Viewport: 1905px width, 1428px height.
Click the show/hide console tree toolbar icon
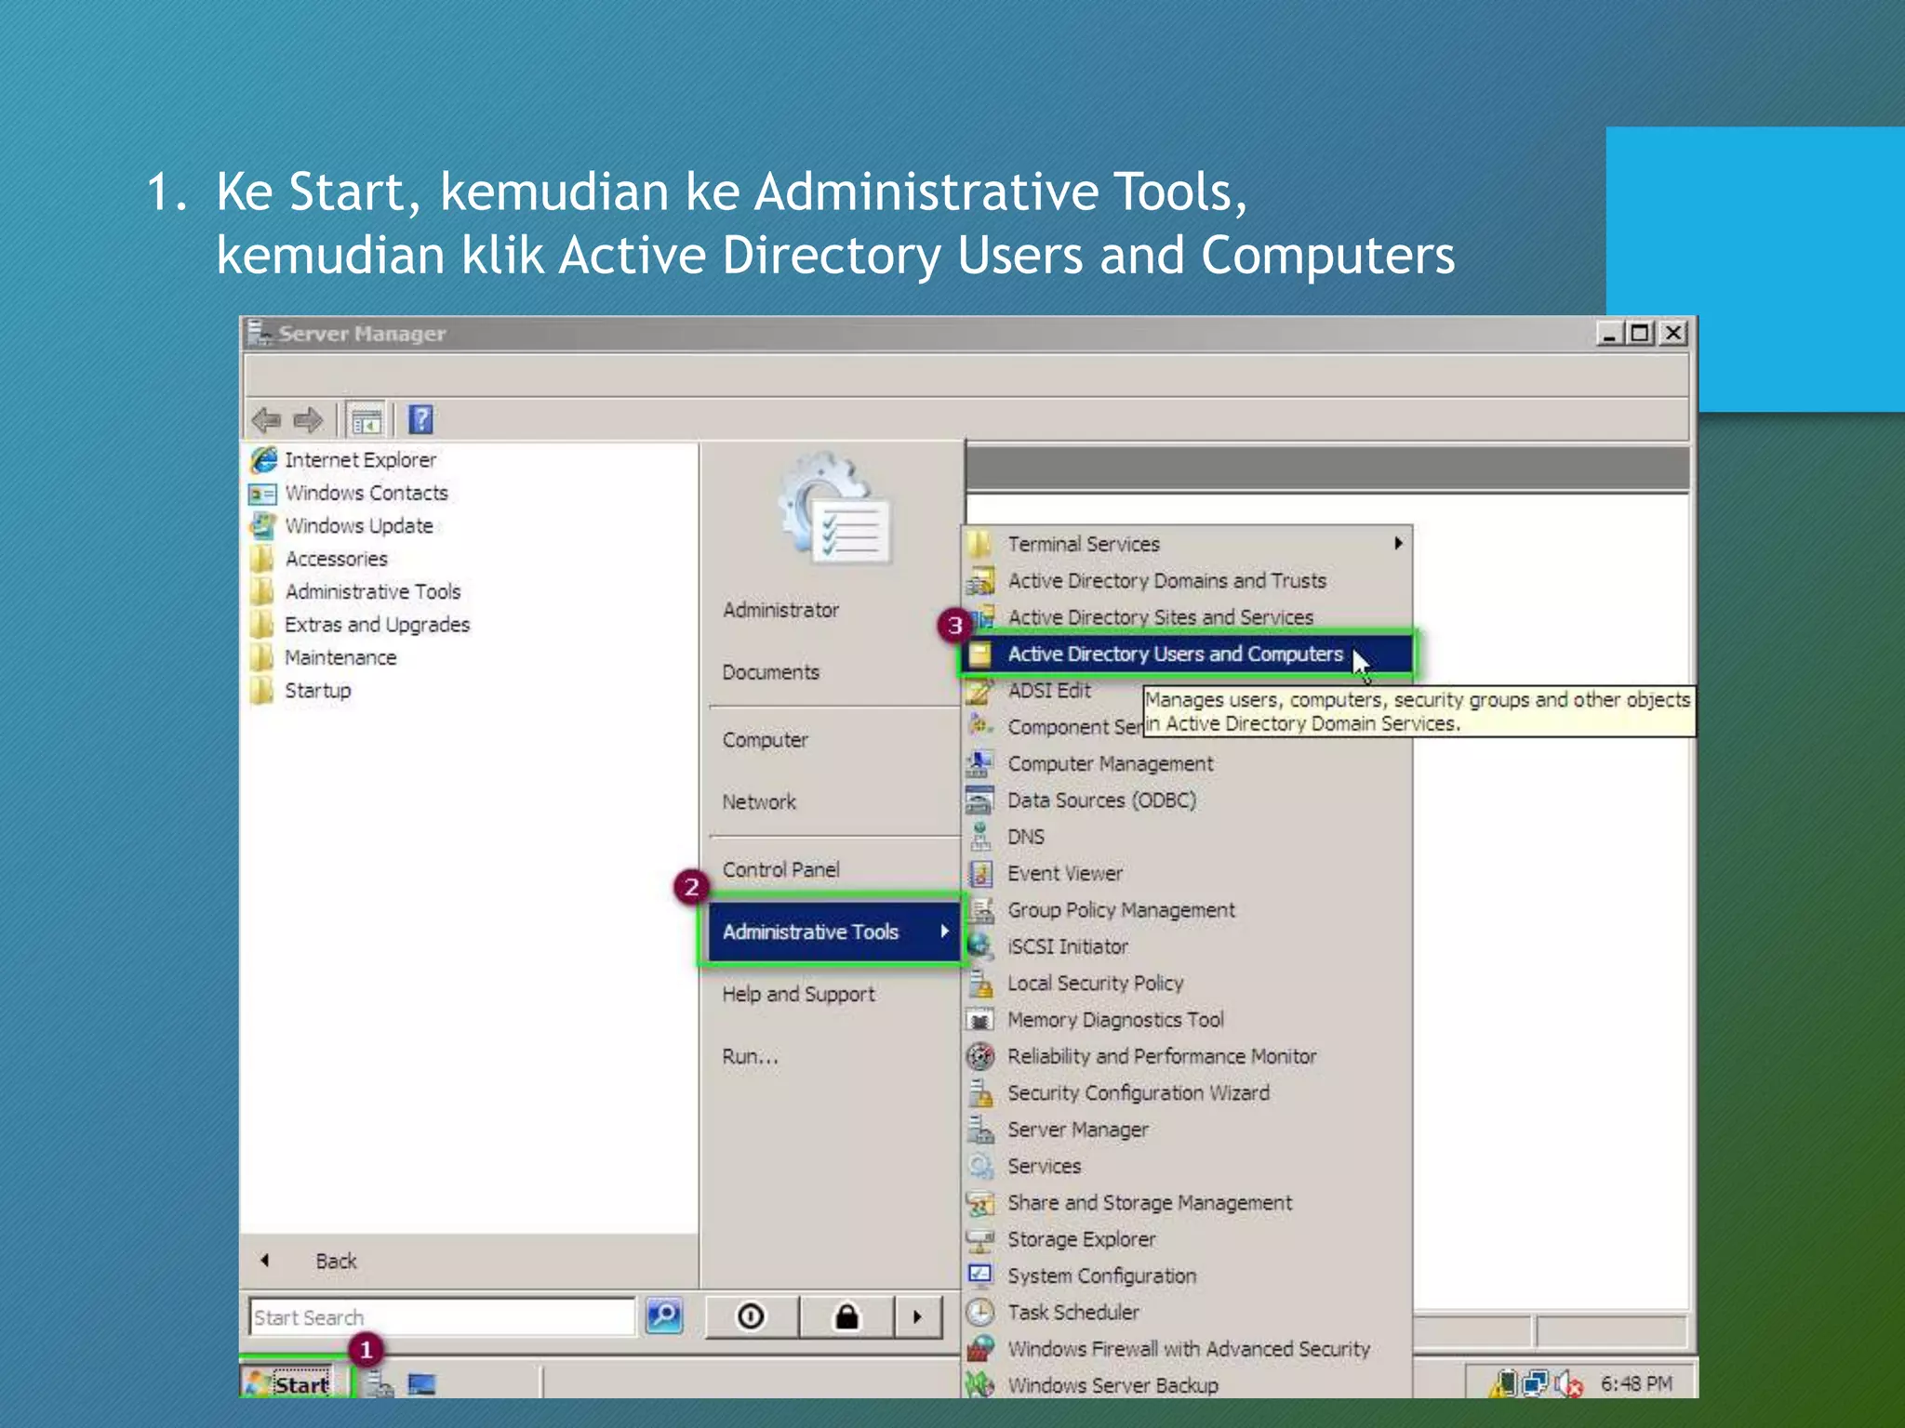[x=366, y=420]
